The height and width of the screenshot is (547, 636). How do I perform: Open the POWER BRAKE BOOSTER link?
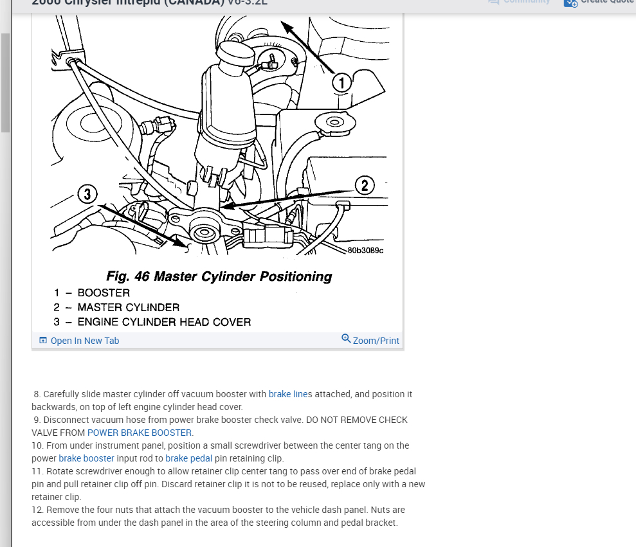click(x=140, y=433)
